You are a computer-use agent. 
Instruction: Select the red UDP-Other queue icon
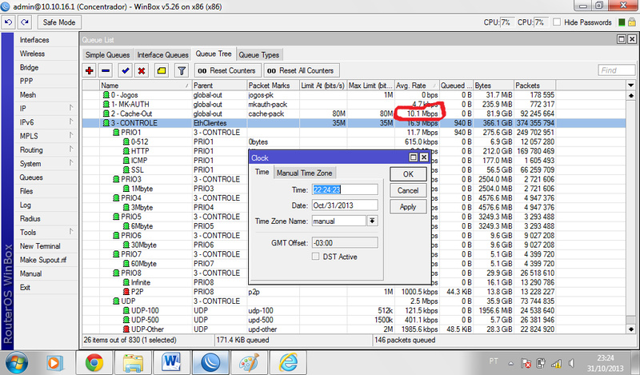tap(126, 329)
